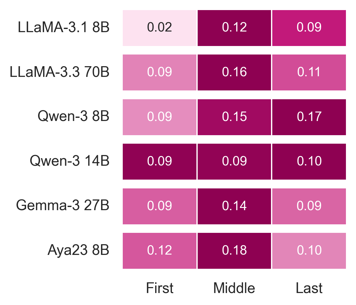Click the Gemma-3 27B Middle cell 0.14

pyautogui.click(x=234, y=206)
